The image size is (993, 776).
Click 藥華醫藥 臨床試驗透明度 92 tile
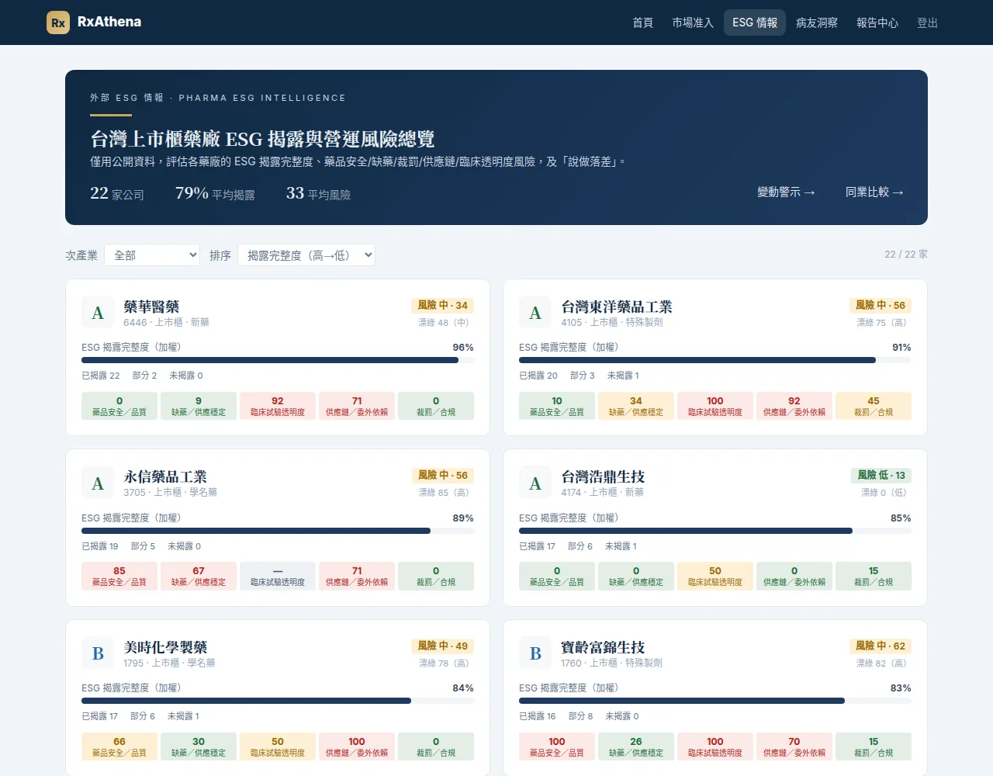[x=278, y=406]
